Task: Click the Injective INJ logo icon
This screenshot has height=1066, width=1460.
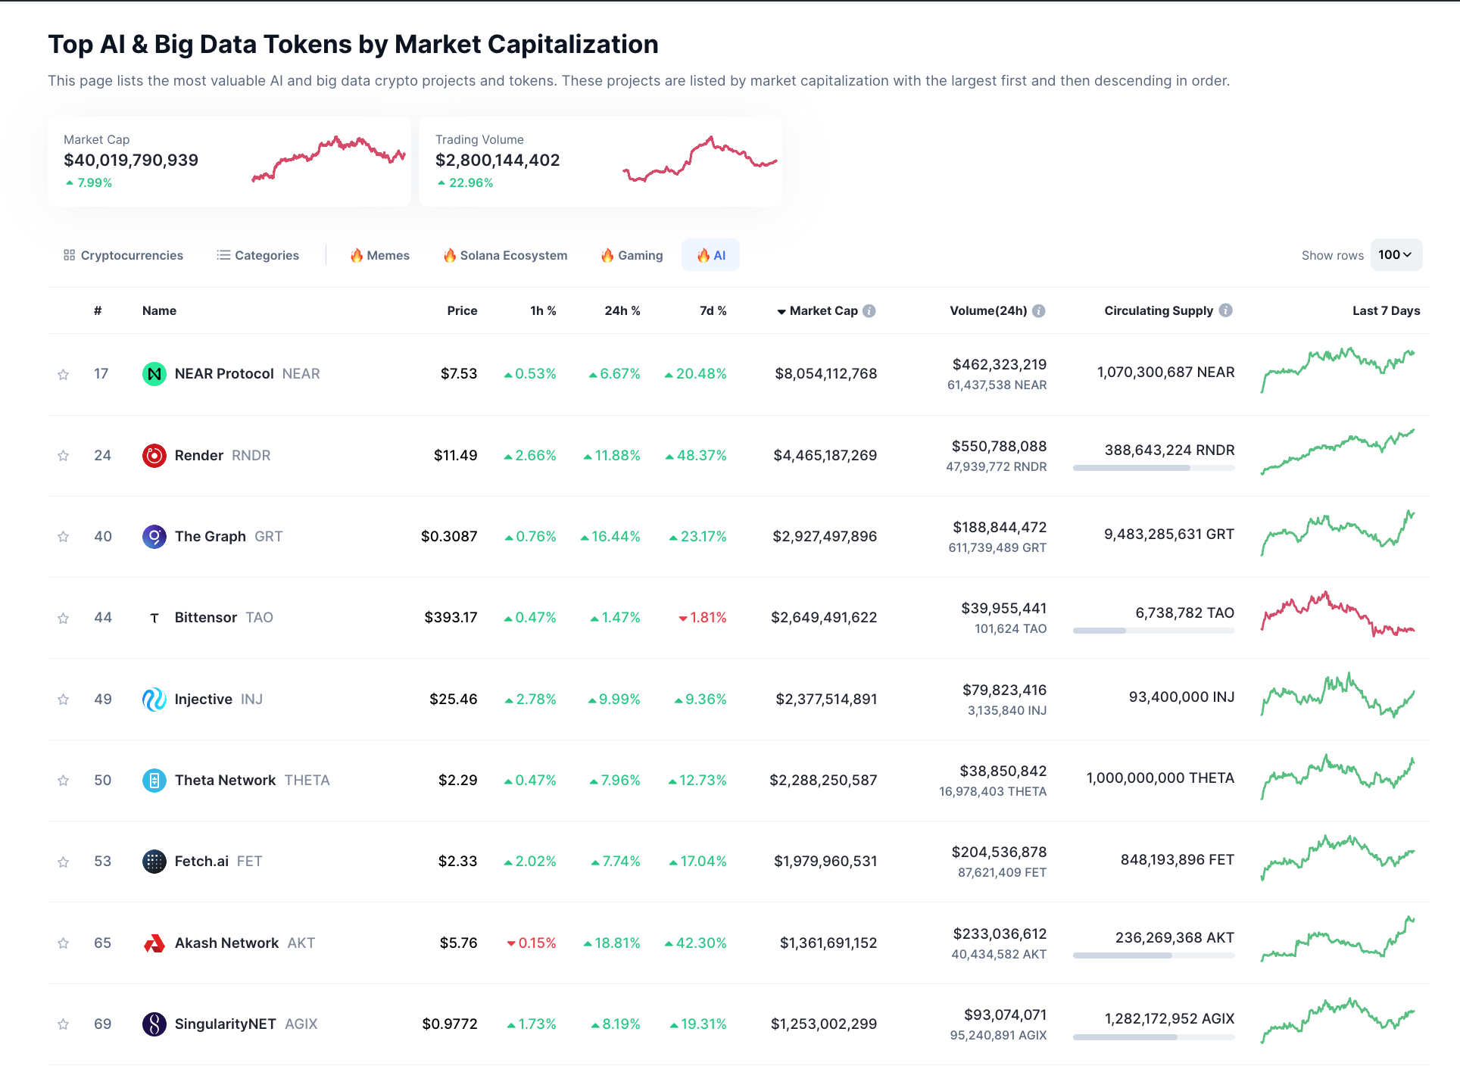Action: coord(154,700)
